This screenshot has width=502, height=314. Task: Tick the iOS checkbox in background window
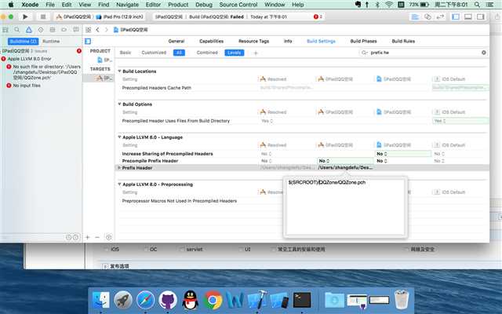pyautogui.click(x=107, y=250)
